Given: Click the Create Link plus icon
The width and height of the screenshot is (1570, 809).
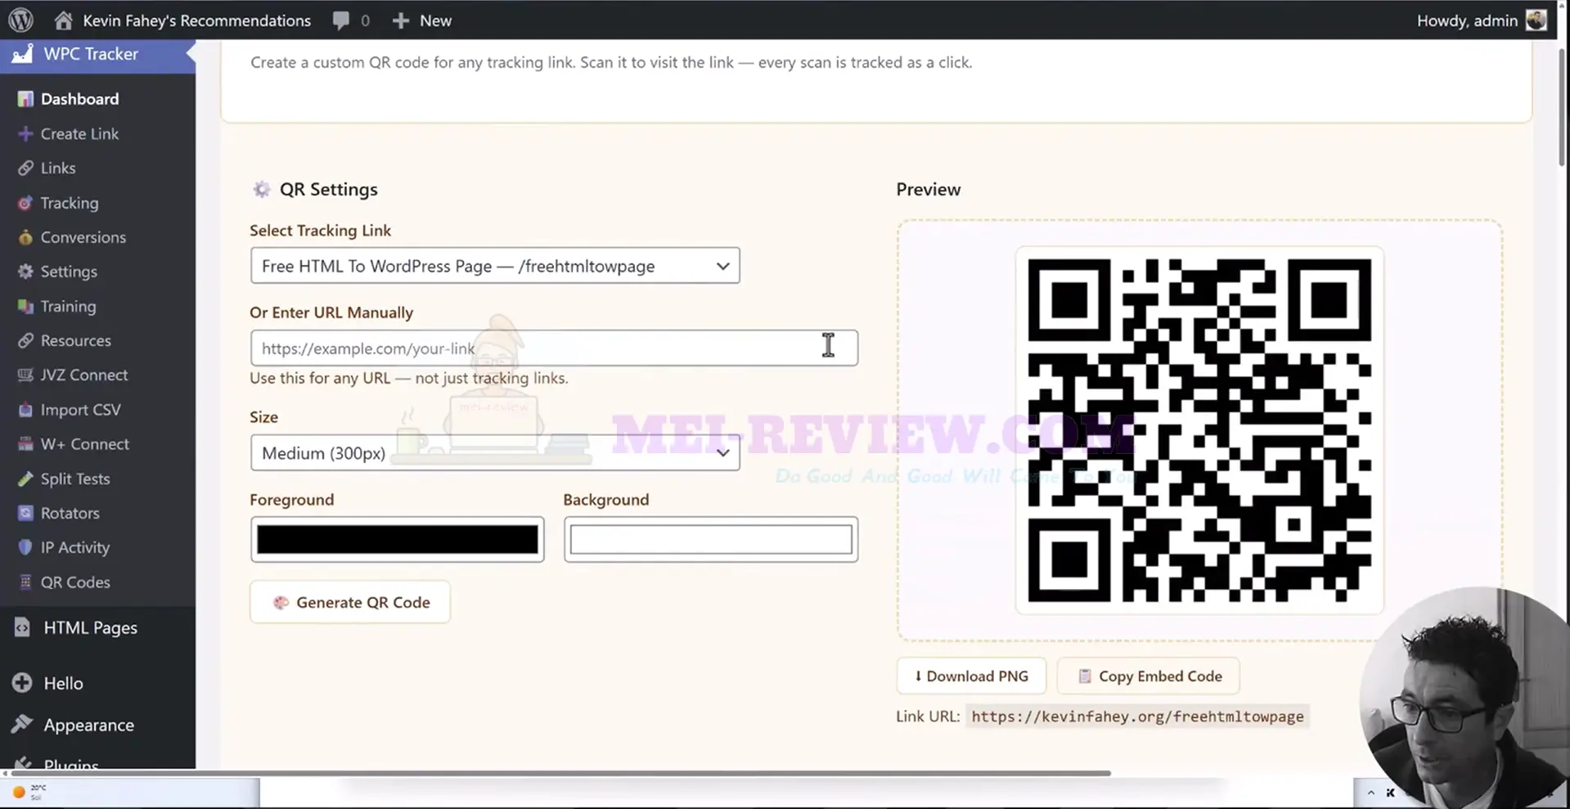Looking at the screenshot, I should (x=25, y=133).
